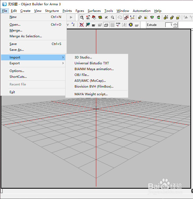The width and height of the screenshot is (193, 199).
Task: Click the yellow cube with move arrows icon
Action: 166,17
